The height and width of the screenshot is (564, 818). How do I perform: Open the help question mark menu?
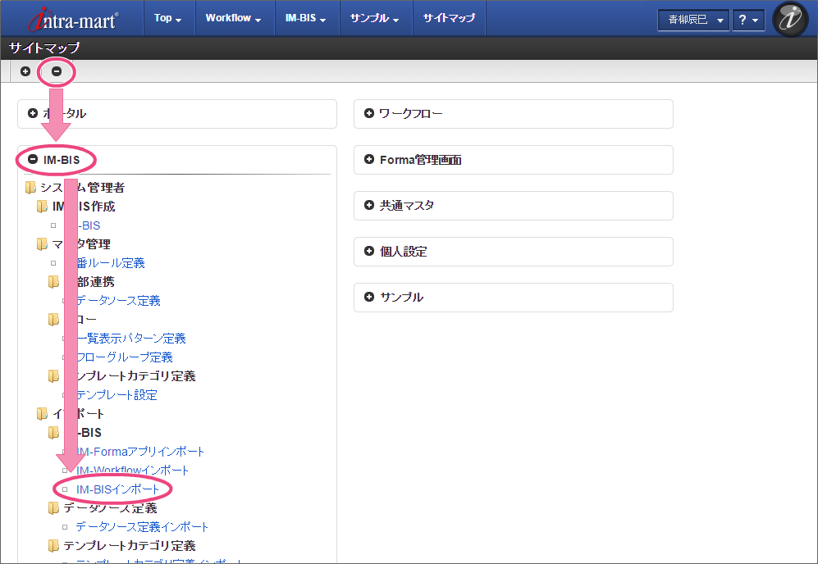click(747, 20)
